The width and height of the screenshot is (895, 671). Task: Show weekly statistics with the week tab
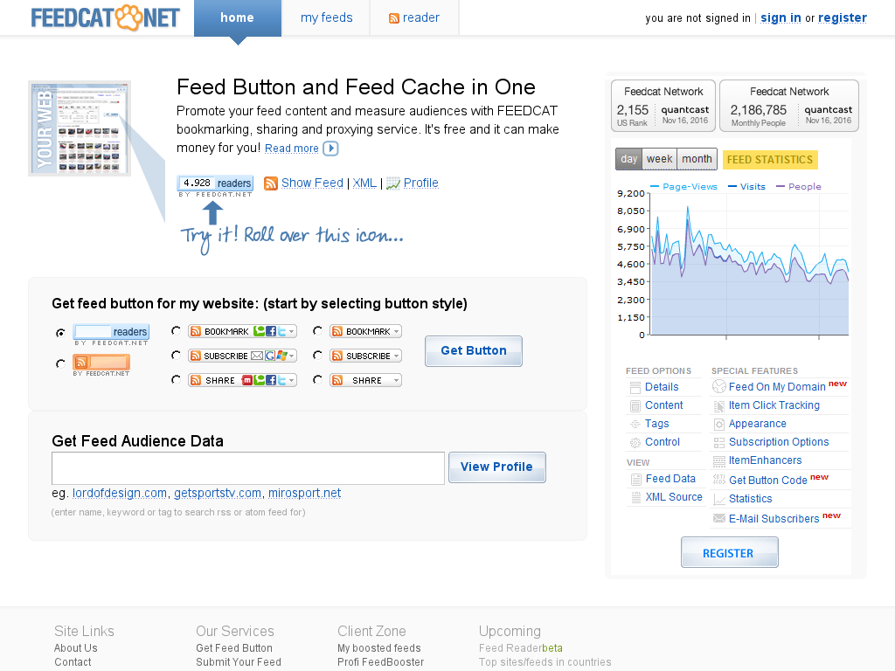click(659, 159)
